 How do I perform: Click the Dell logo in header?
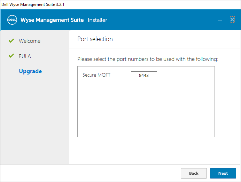click(x=12, y=20)
